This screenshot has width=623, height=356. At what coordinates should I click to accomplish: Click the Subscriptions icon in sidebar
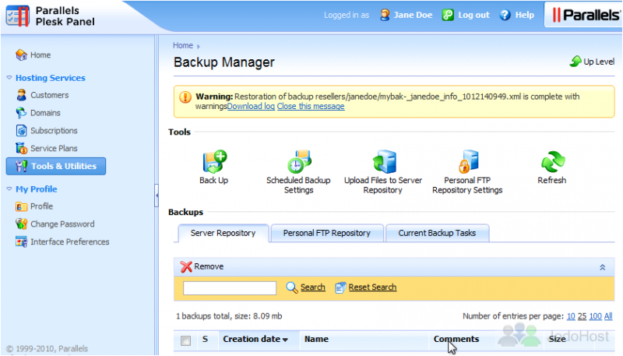coord(21,130)
